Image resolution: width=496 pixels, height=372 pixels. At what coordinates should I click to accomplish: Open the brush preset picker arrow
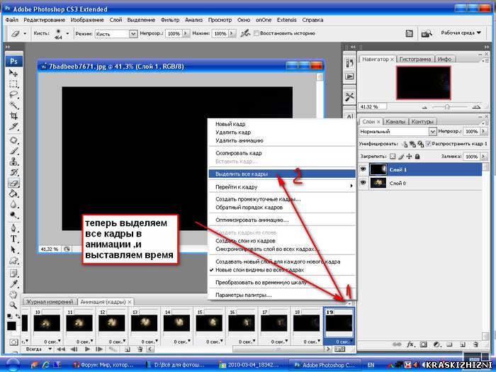pyautogui.click(x=67, y=33)
